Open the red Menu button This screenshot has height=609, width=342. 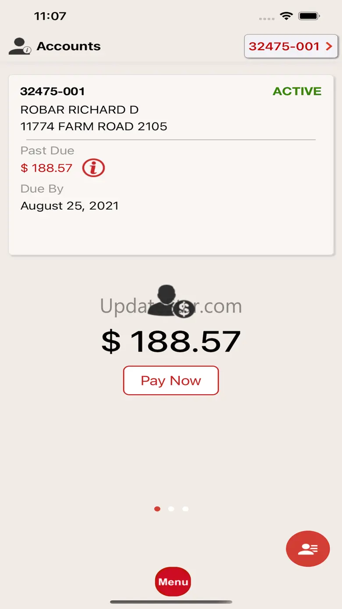point(173,582)
